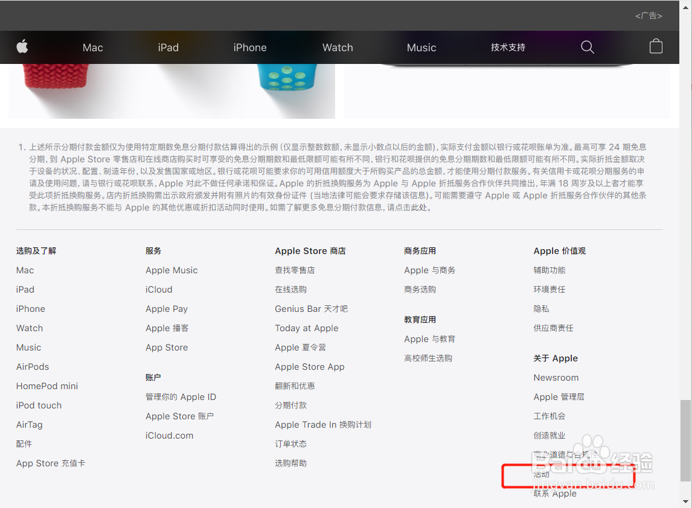The height and width of the screenshot is (508, 692).
Task: Open Apple Store App link
Action: point(310,367)
